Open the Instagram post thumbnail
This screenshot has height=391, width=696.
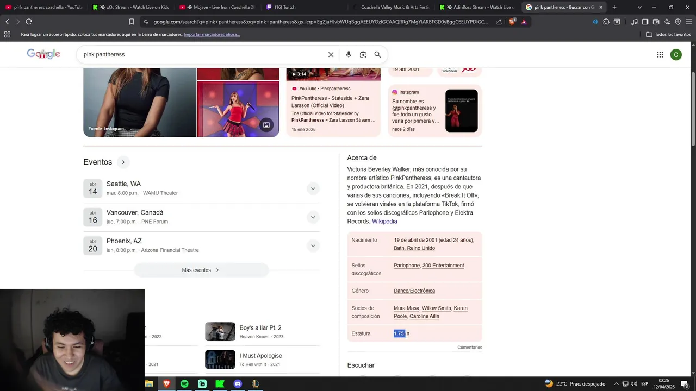pyautogui.click(x=462, y=111)
